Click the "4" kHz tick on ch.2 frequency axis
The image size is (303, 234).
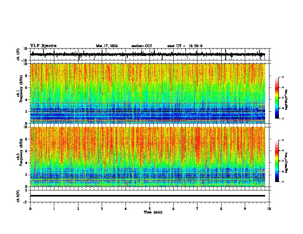[26, 163]
